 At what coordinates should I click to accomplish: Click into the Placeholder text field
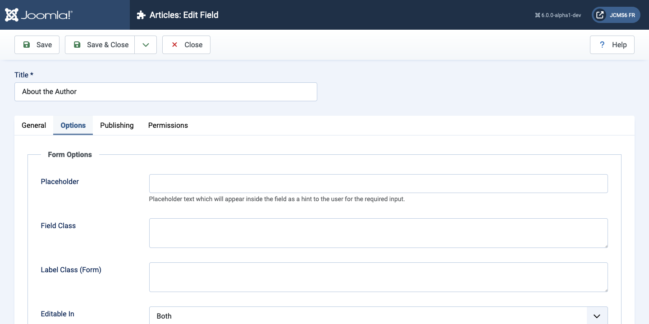(x=379, y=184)
